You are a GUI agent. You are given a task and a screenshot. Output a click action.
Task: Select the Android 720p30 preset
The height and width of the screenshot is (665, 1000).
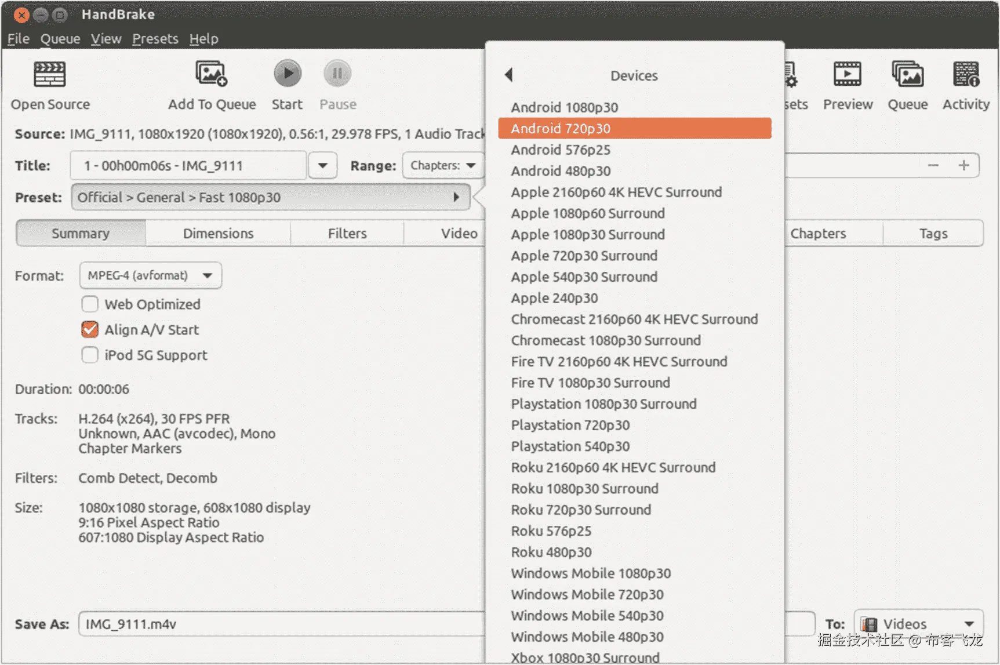pyautogui.click(x=635, y=128)
